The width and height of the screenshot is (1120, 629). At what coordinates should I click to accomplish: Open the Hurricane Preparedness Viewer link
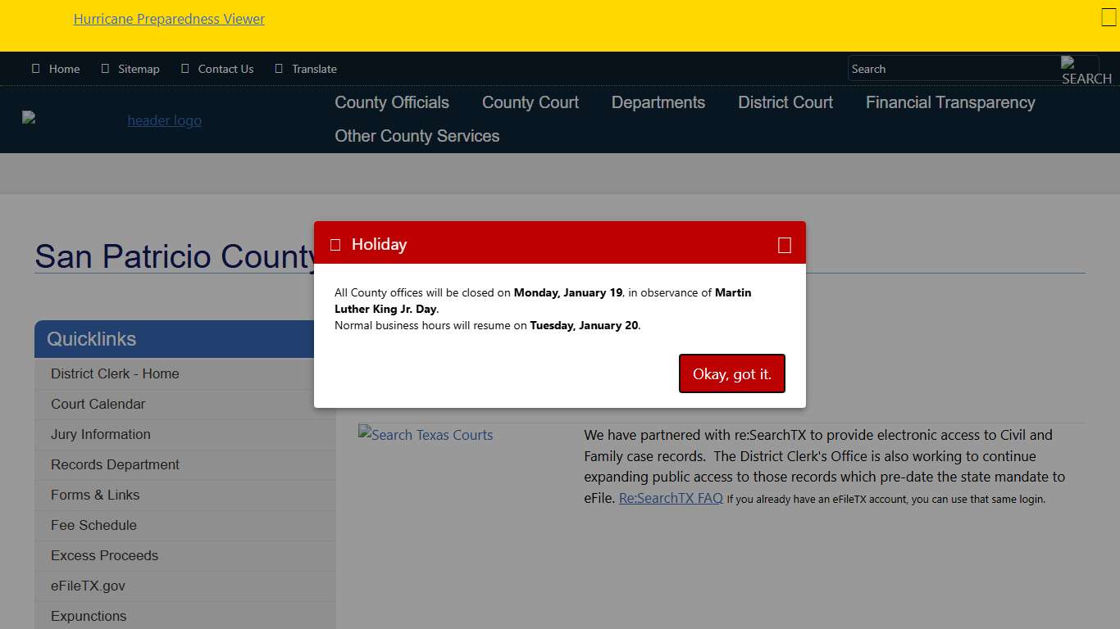(169, 19)
